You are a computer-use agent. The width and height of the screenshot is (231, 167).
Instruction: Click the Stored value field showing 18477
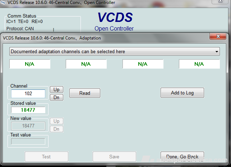point(28,110)
